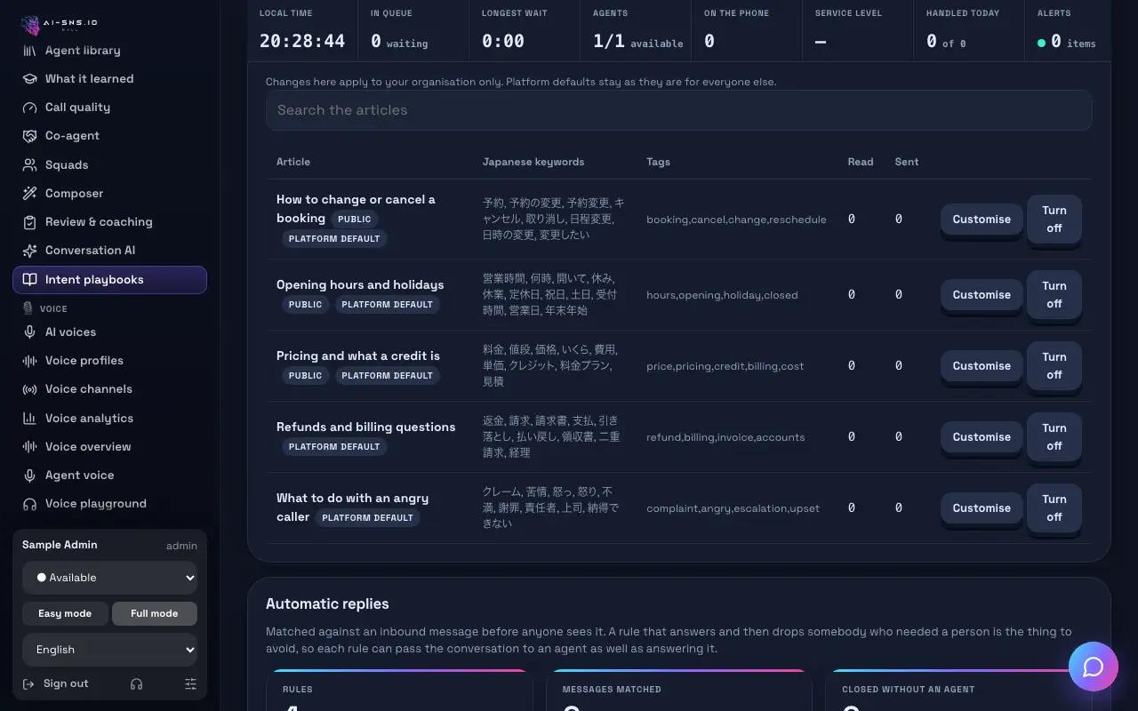Click the Voice channels broadcast icon
This screenshot has width=1138, height=711.
29,389
